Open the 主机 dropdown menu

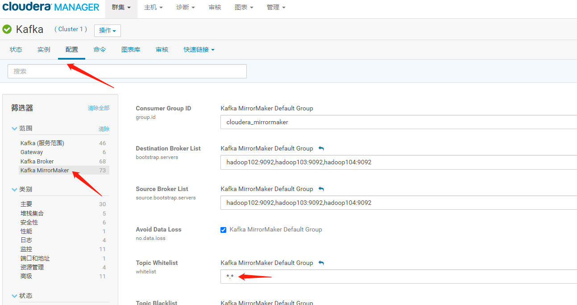point(154,8)
